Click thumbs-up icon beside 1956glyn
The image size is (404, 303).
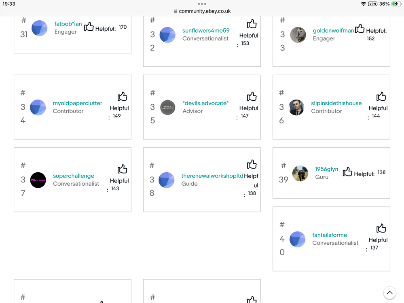347,172
